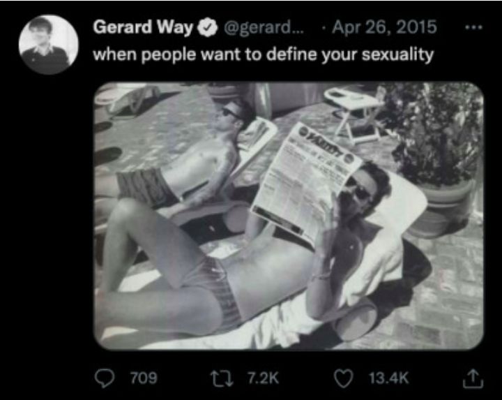This screenshot has width=502, height=400.
Task: Click the Apr 26, 2015 timestamp
Action: point(384,27)
